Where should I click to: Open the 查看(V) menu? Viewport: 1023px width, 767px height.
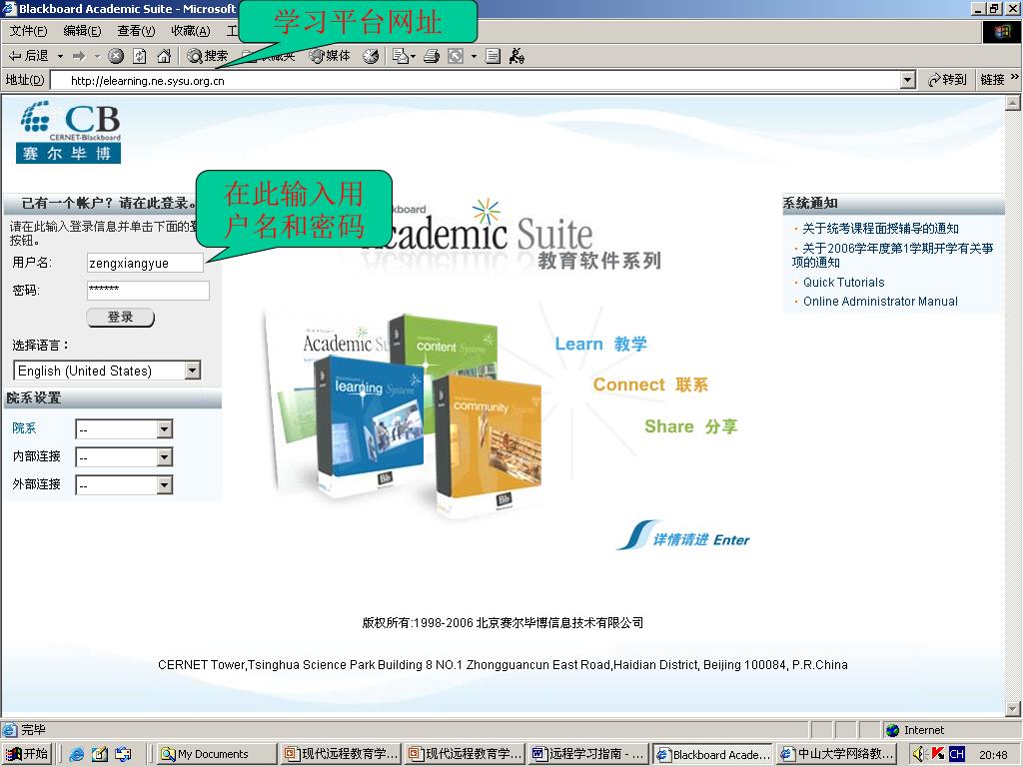(136, 31)
